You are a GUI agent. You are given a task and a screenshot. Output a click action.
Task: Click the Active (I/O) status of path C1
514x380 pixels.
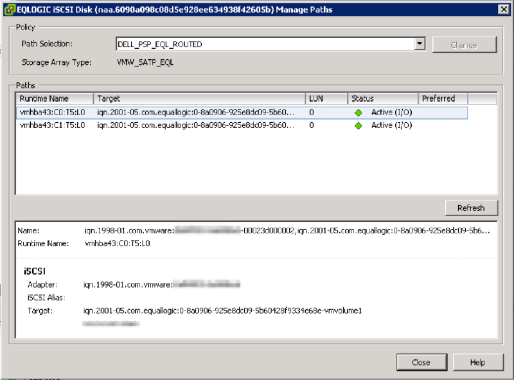coord(392,125)
